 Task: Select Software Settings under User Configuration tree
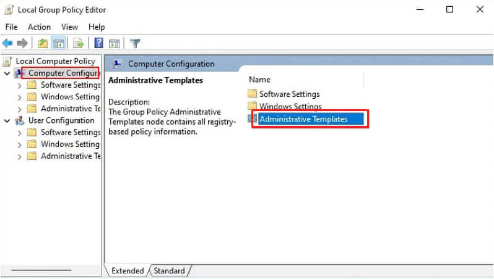tap(71, 133)
